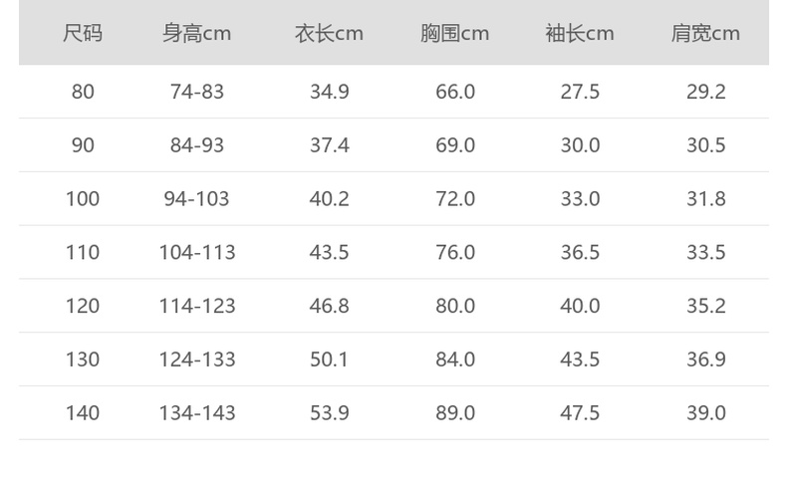
Task: Click the 134-143 height range cell
Action: tap(197, 413)
